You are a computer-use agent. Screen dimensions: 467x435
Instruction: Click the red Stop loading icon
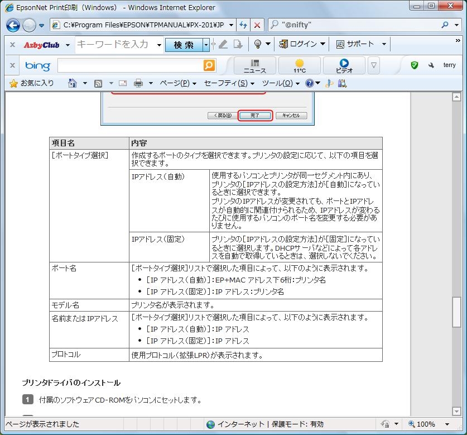pos(257,25)
